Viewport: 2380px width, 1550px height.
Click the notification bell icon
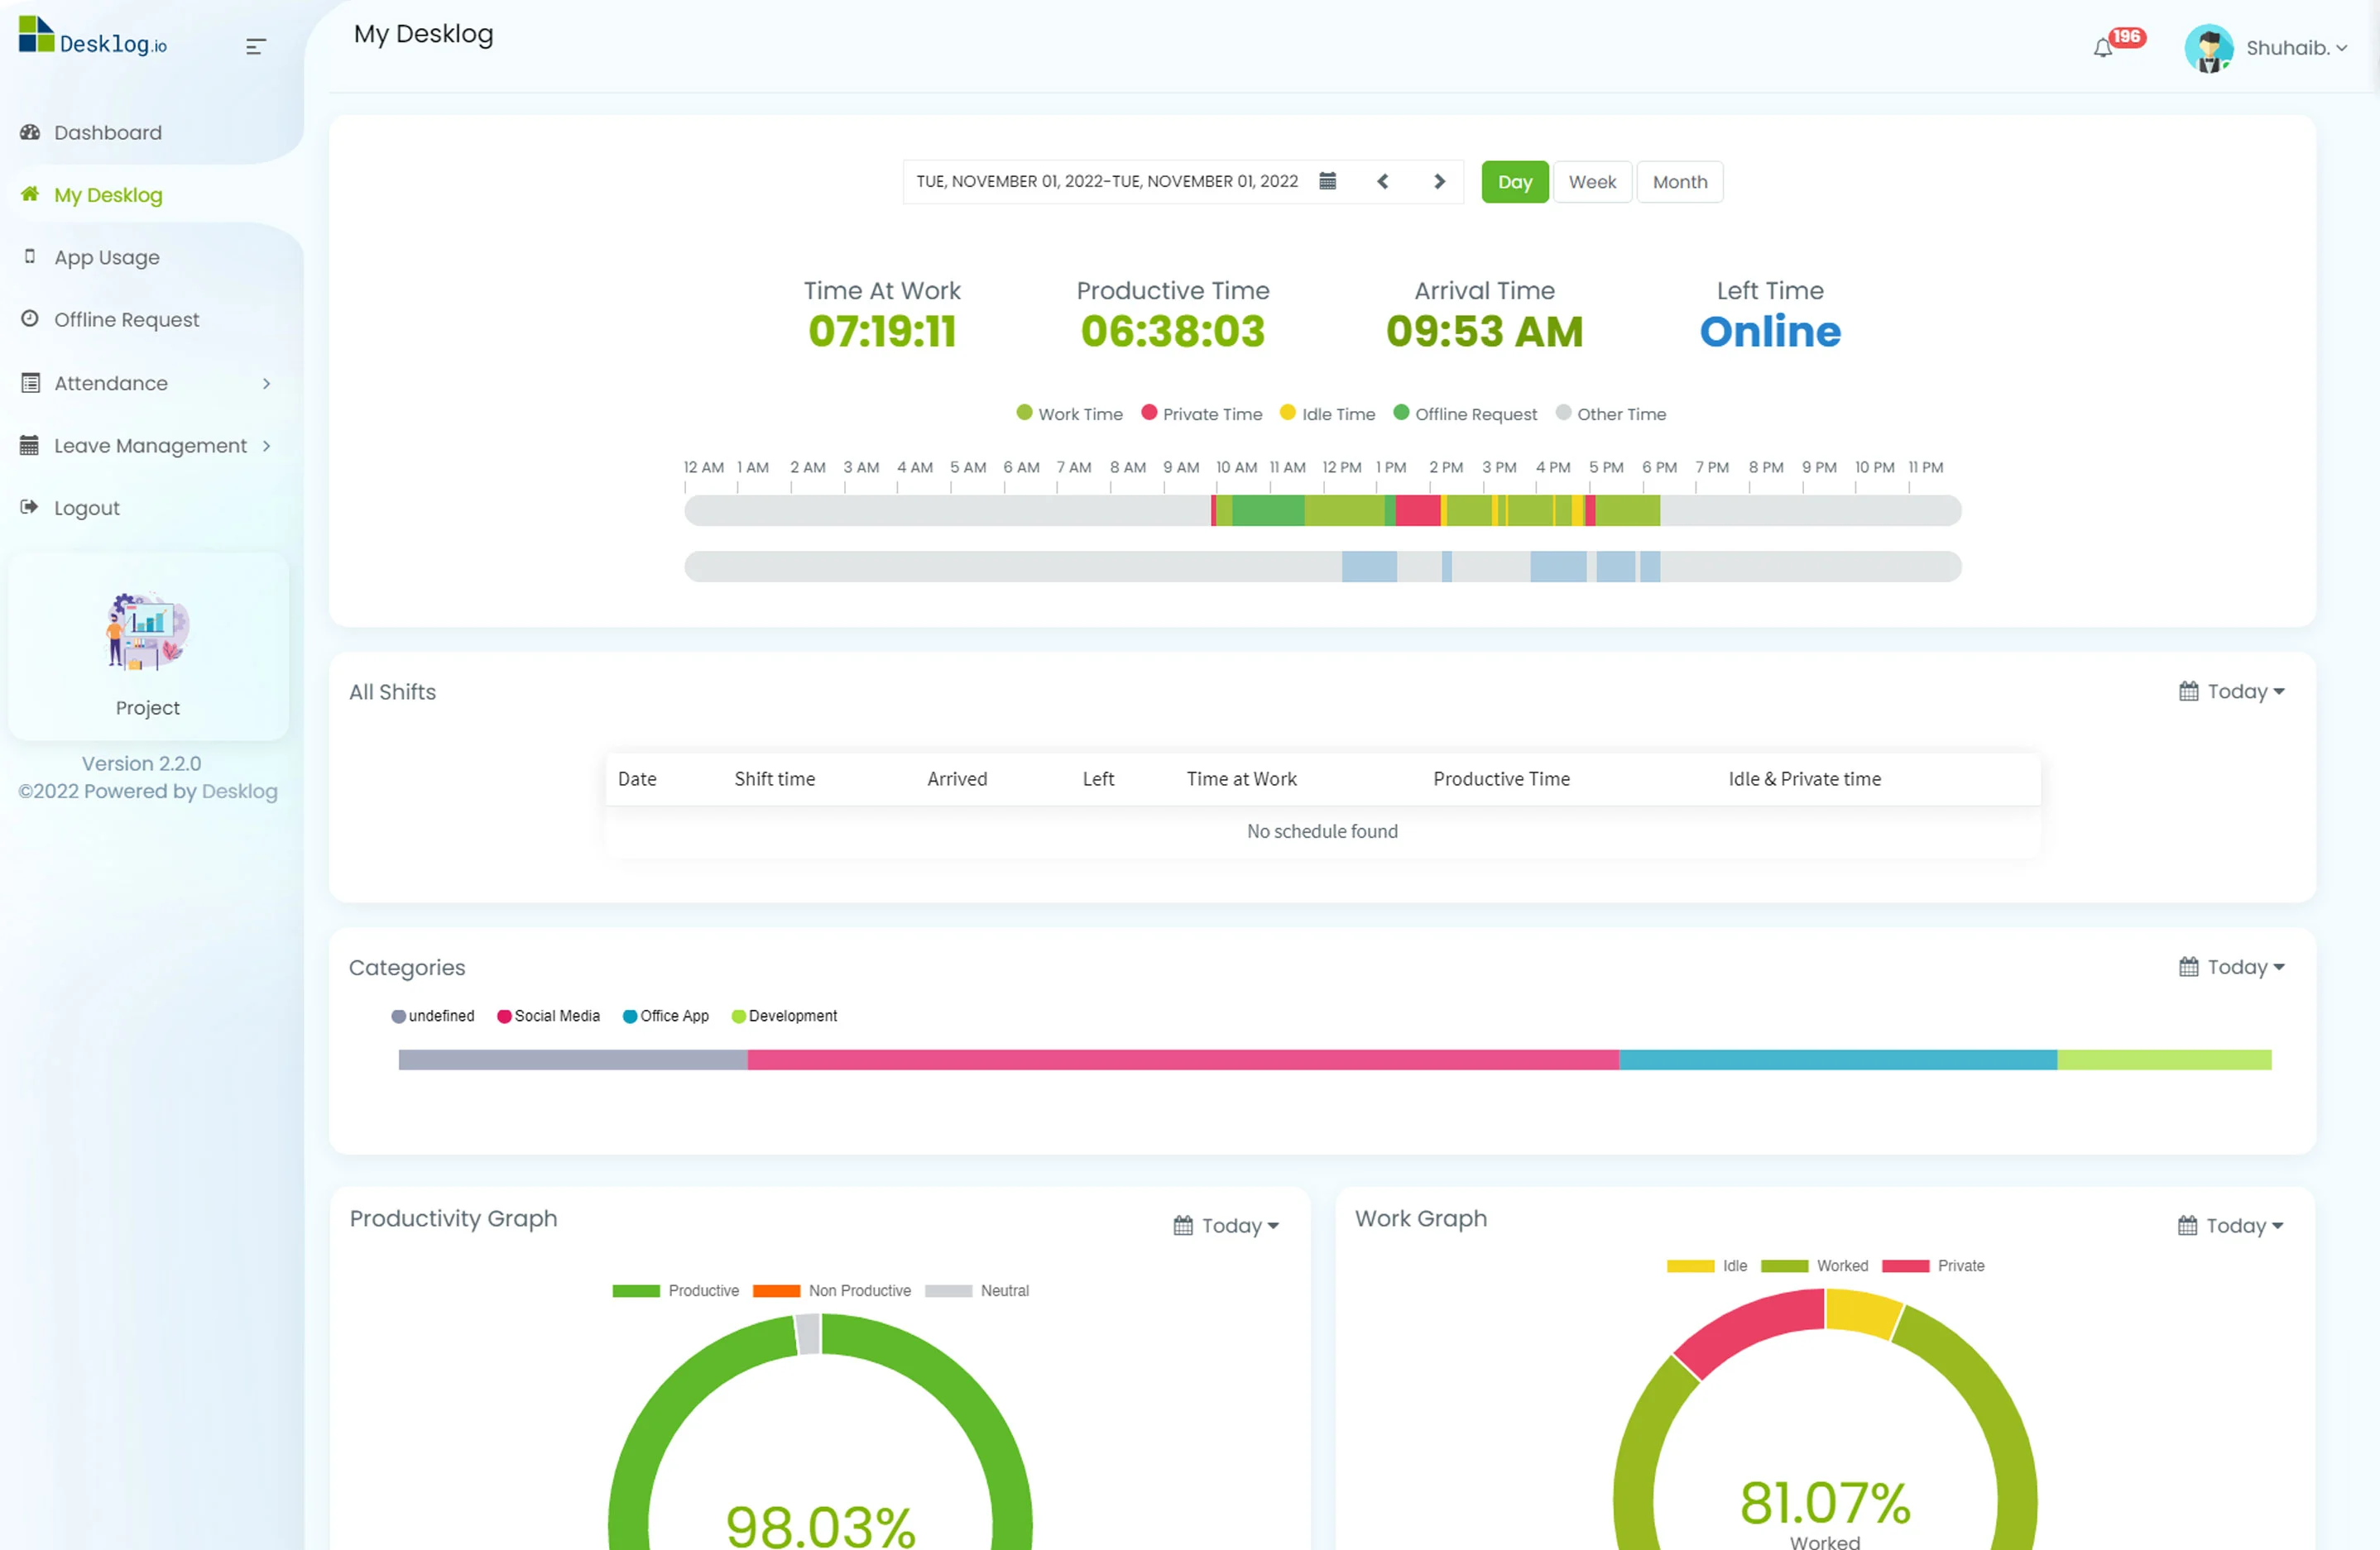(2103, 48)
